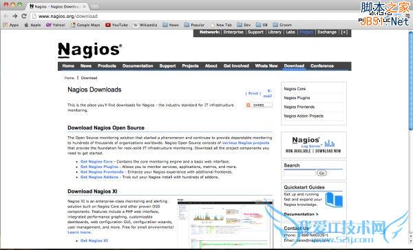
Task: Open the Enterprise network link
Action: (233, 32)
